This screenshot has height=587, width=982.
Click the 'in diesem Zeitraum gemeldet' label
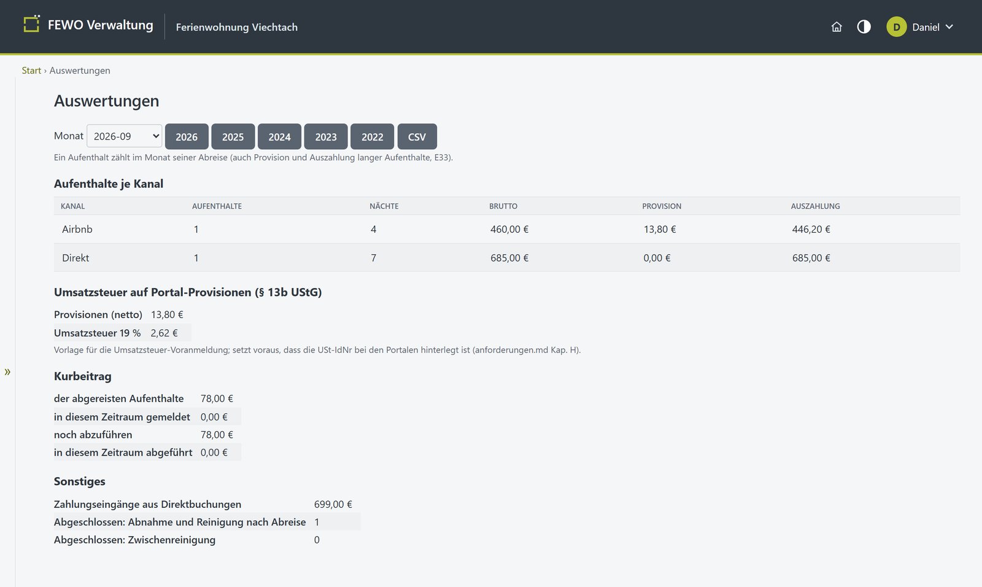[122, 417]
